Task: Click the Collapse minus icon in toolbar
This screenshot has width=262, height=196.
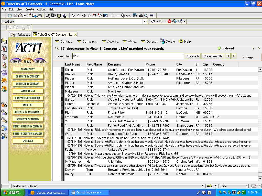Action: [118, 16]
